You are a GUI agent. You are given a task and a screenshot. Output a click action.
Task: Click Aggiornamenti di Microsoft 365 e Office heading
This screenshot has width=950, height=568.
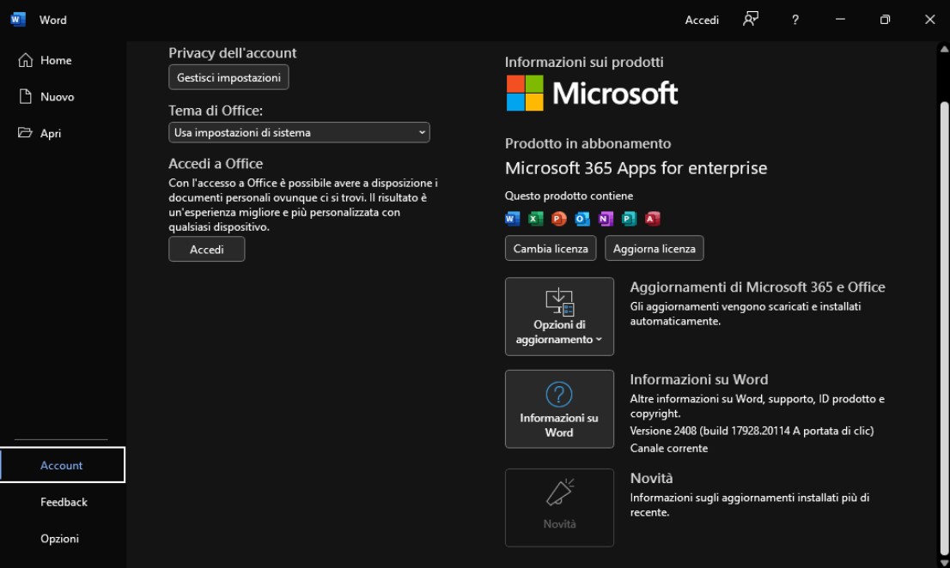[758, 287]
